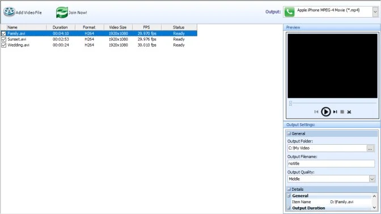
Task: Open the Output format dropdown
Action: [375, 12]
